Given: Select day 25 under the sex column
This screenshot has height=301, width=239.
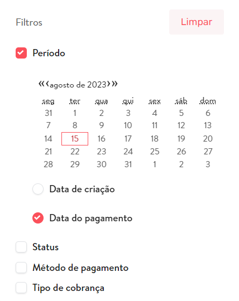Looking at the screenshot, I should tap(155, 152).
